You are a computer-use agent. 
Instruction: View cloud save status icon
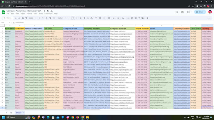[x=51, y=11]
